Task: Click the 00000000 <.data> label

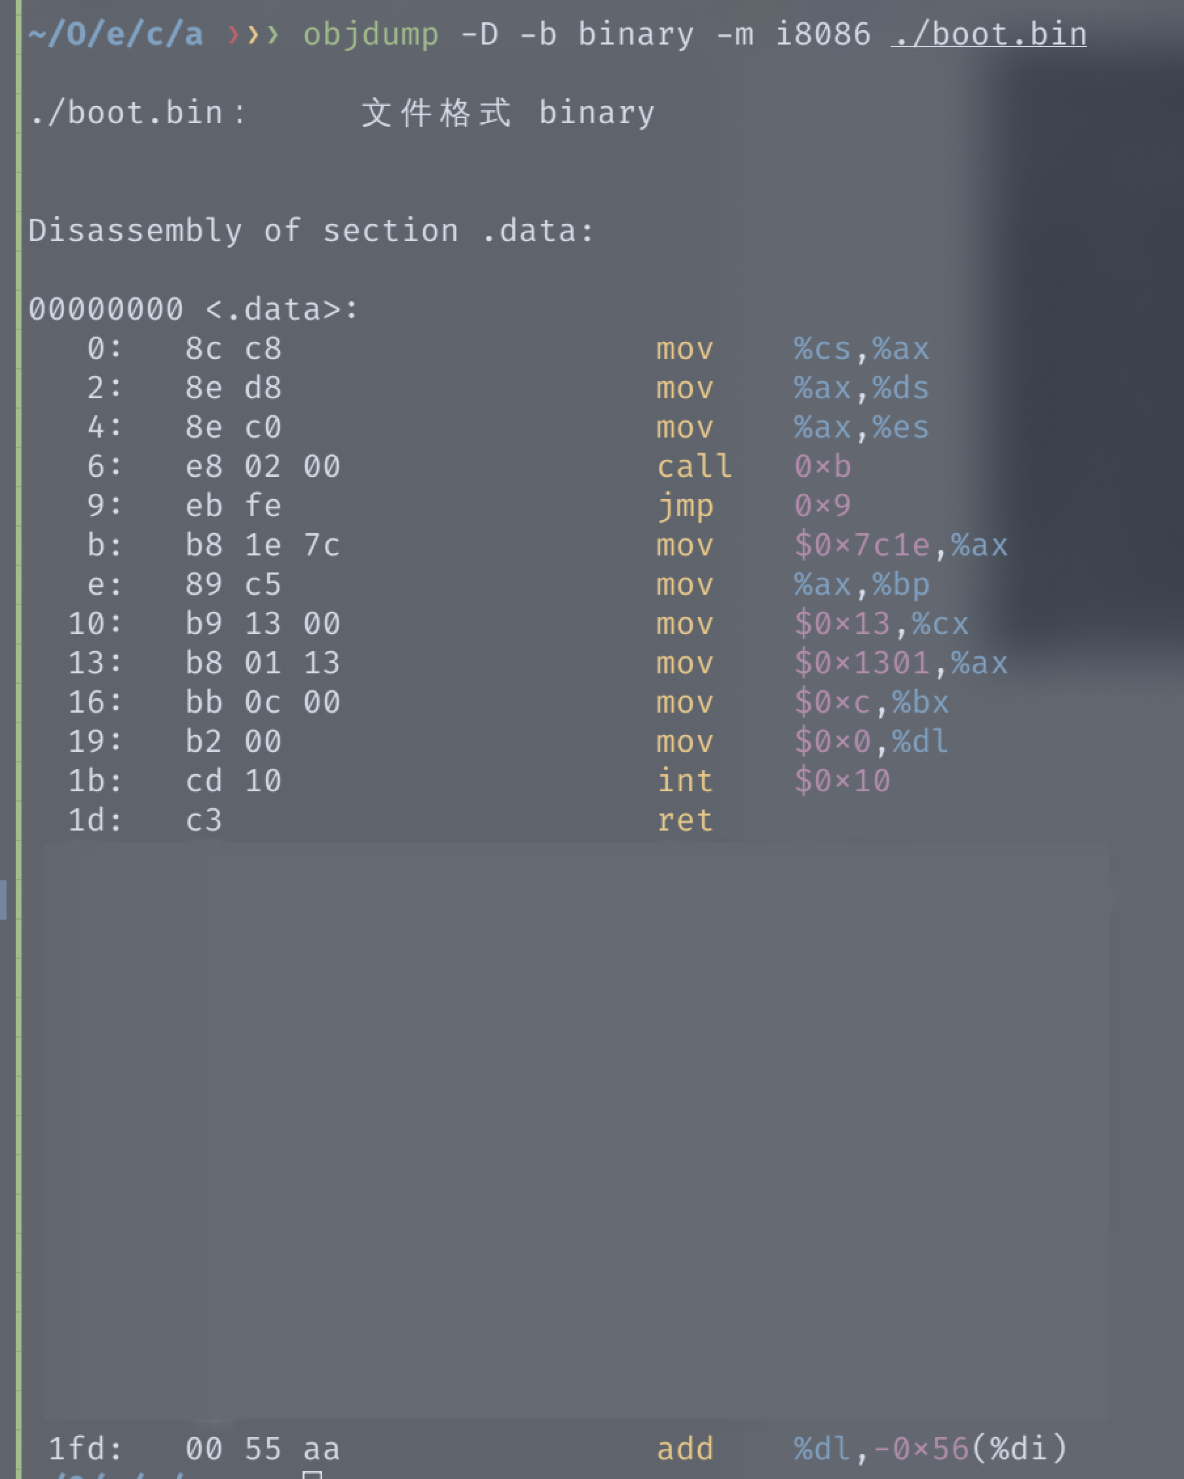Action: point(193,309)
